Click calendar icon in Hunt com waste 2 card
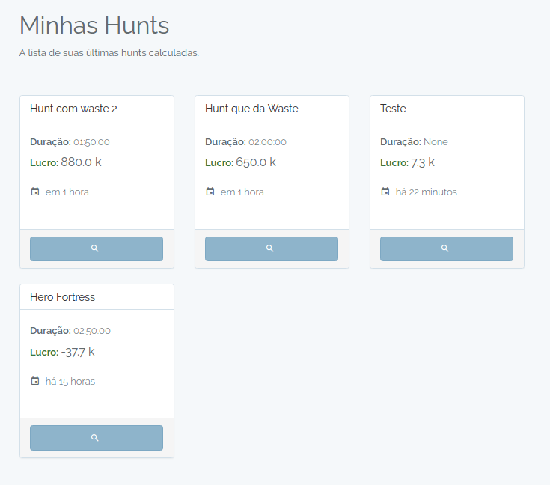 point(35,192)
